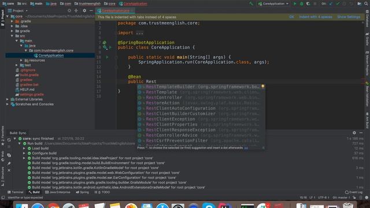The width and height of the screenshot is (370, 208).
Task: Collapse all nodes in Project panel
Action: [x=76, y=10]
